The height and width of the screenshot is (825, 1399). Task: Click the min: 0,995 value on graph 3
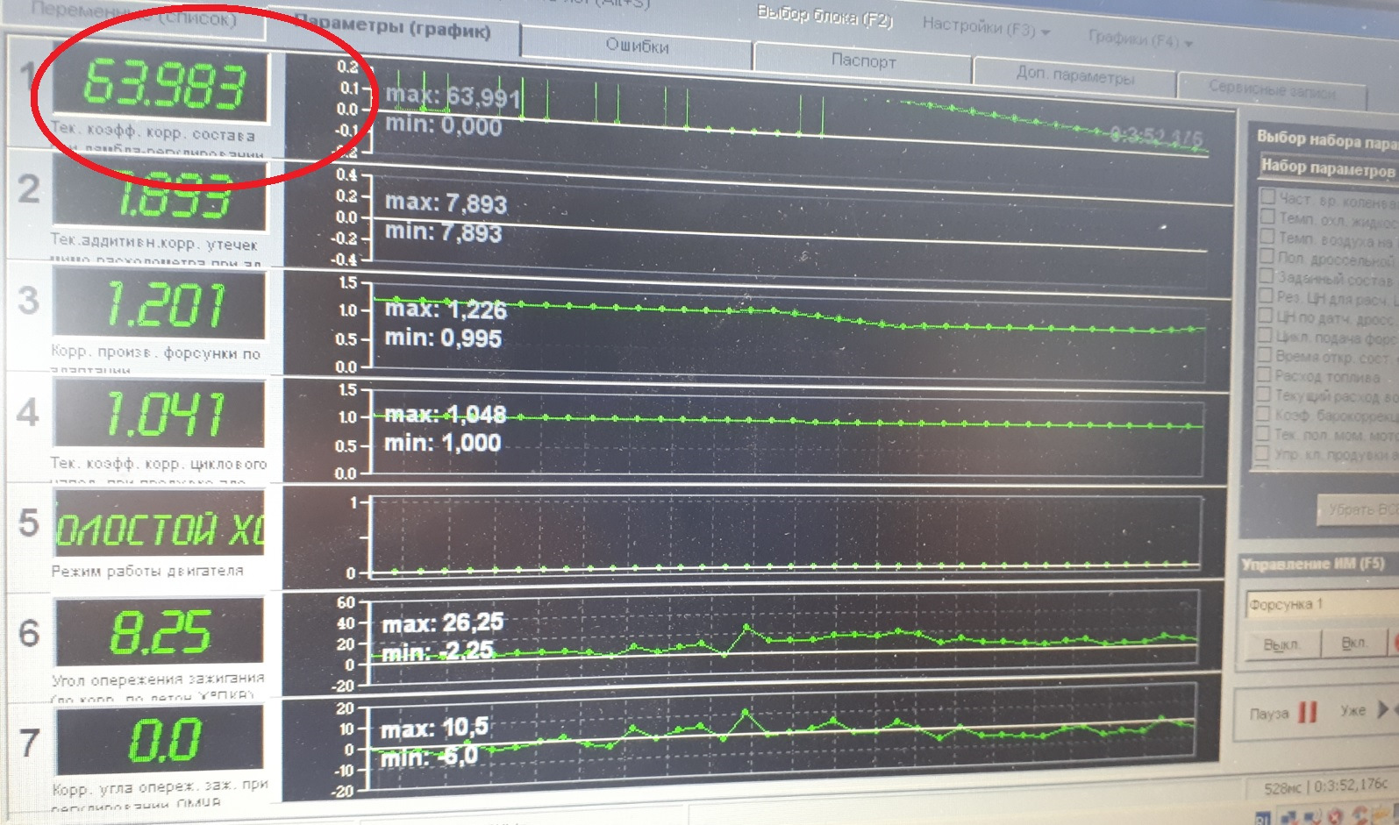pyautogui.click(x=444, y=338)
